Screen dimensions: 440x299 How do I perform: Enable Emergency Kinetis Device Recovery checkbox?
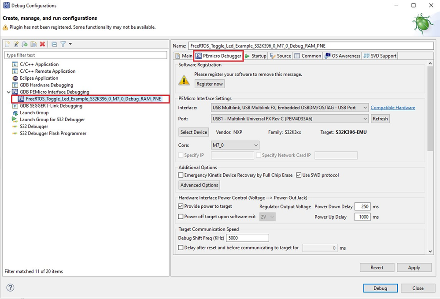pyautogui.click(x=181, y=175)
